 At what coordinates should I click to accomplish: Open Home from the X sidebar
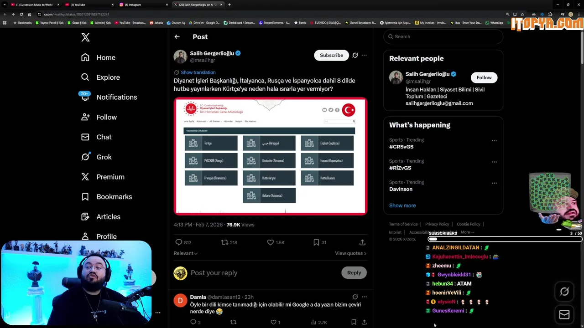point(98,57)
